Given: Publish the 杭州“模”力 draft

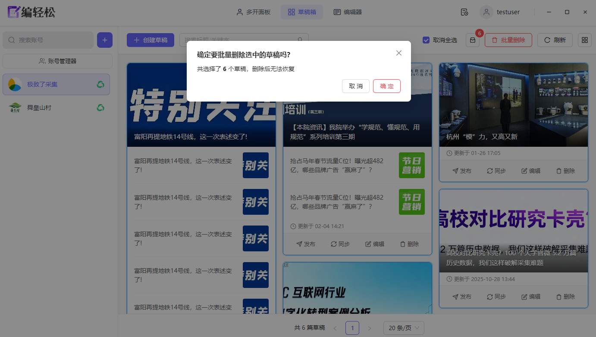Looking at the screenshot, I should (462, 171).
